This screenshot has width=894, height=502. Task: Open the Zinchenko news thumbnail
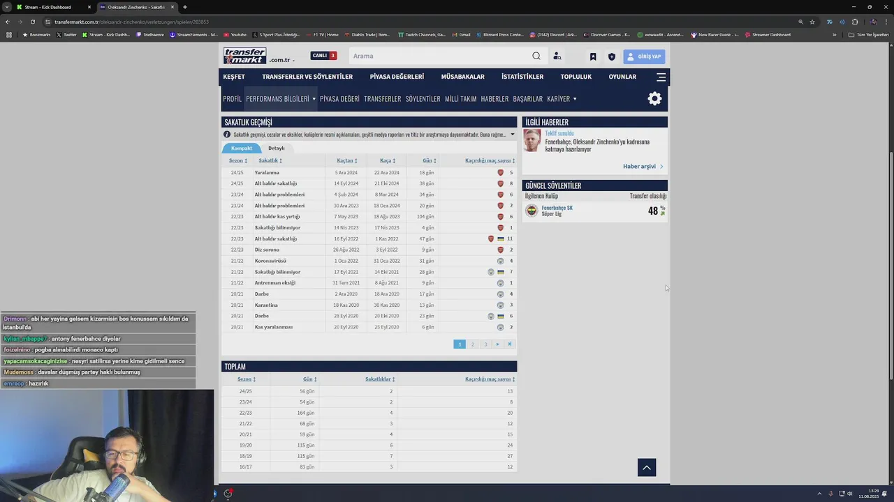click(x=532, y=140)
